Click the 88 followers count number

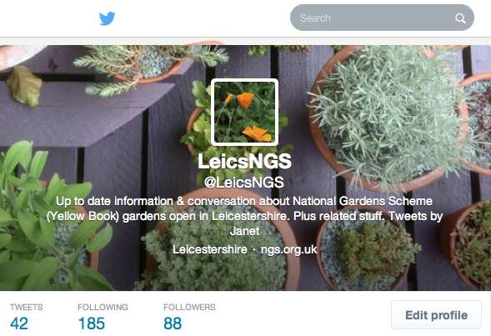[x=173, y=323]
